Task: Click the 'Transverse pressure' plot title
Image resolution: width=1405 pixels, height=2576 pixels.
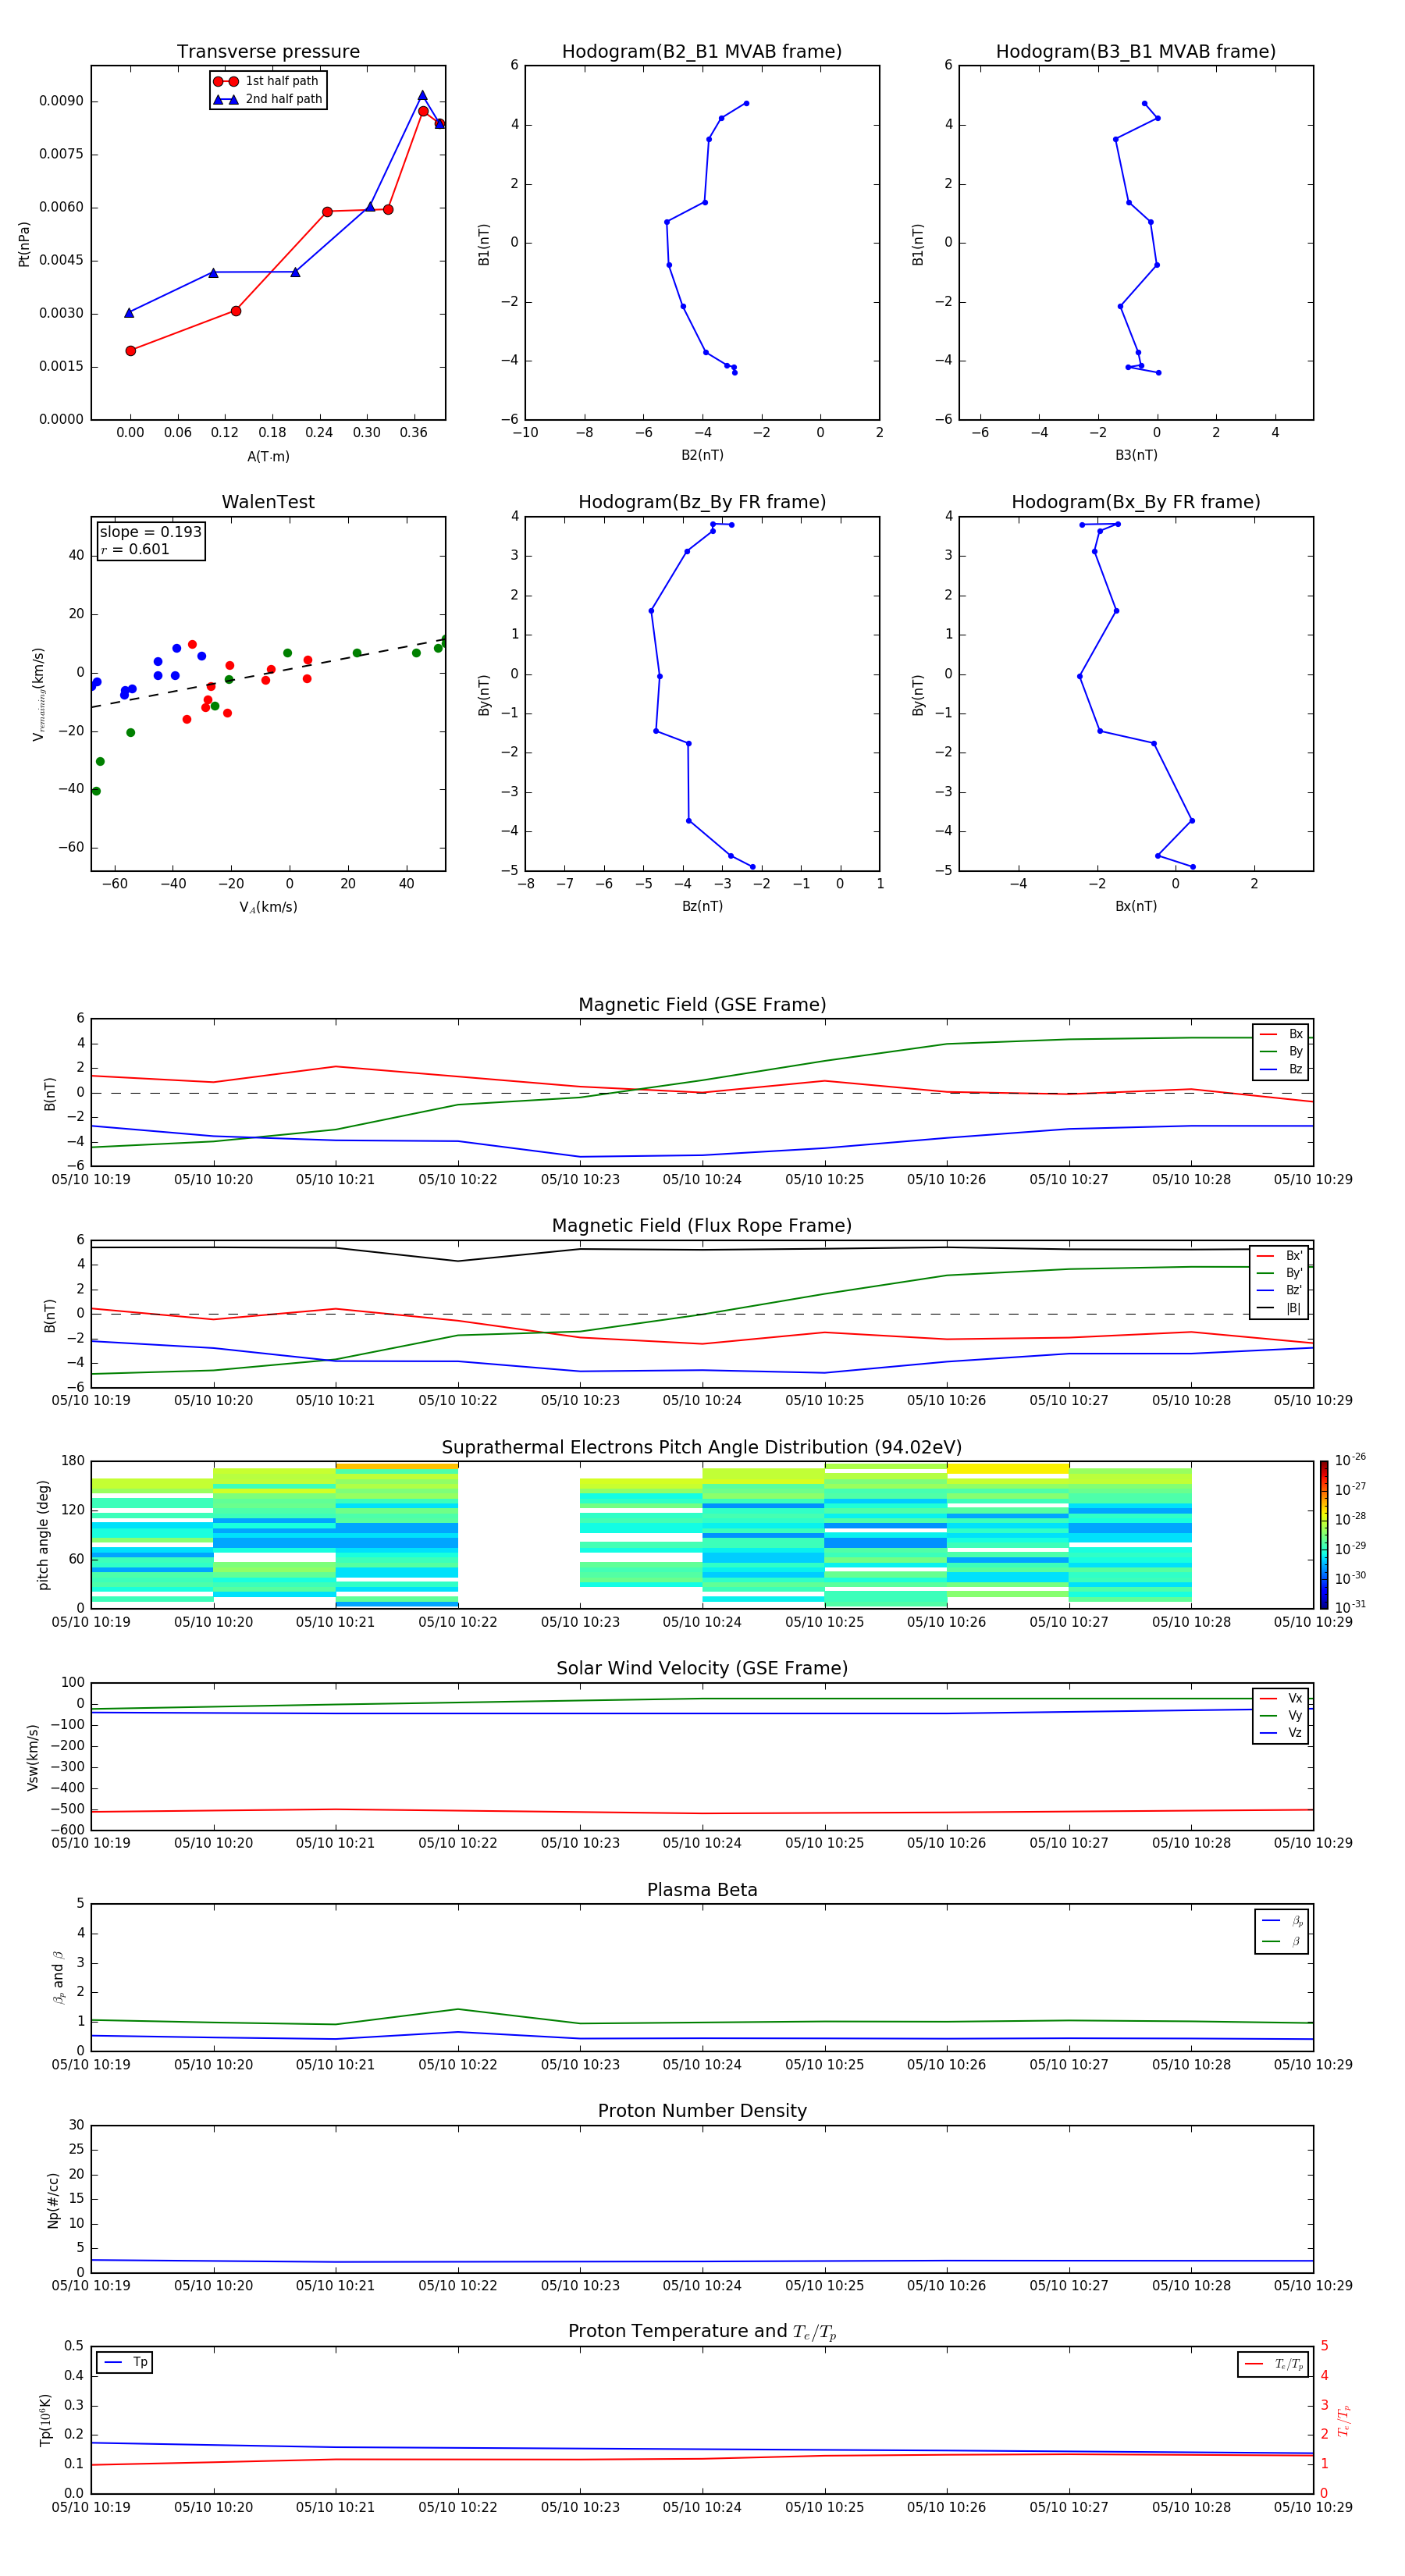Action: tap(268, 52)
